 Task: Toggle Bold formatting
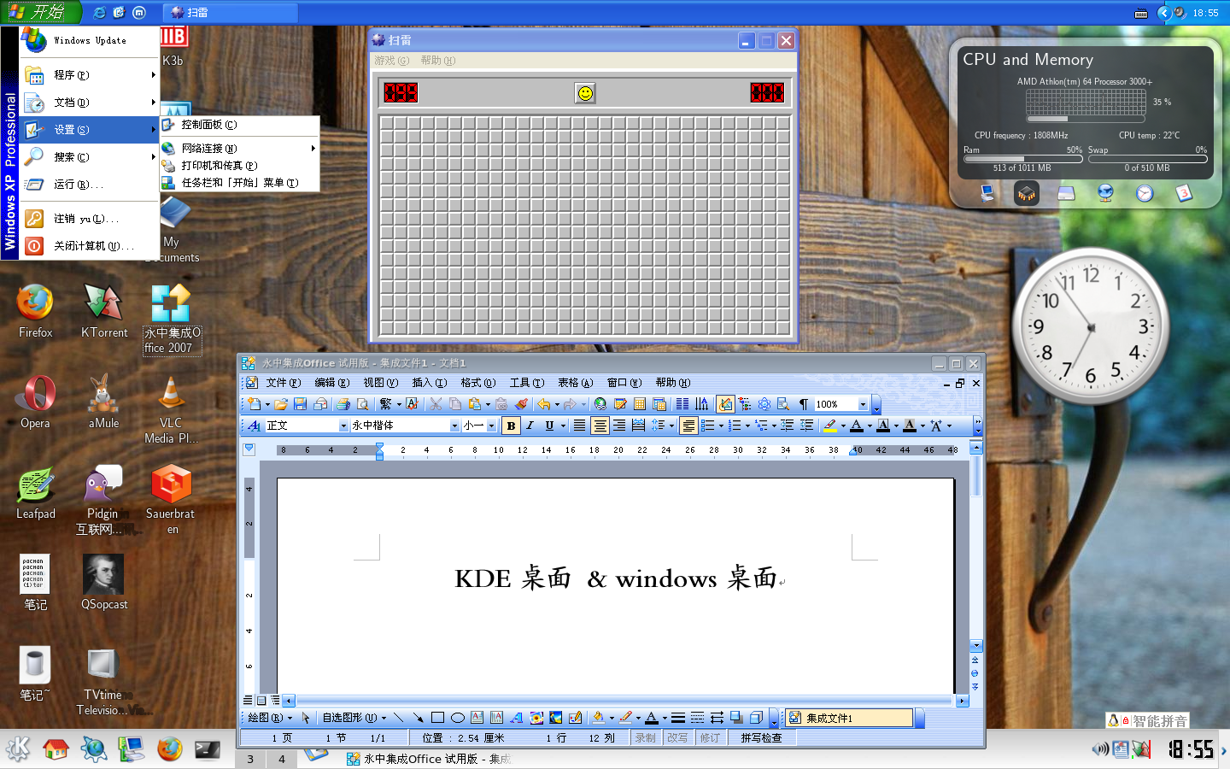511,426
